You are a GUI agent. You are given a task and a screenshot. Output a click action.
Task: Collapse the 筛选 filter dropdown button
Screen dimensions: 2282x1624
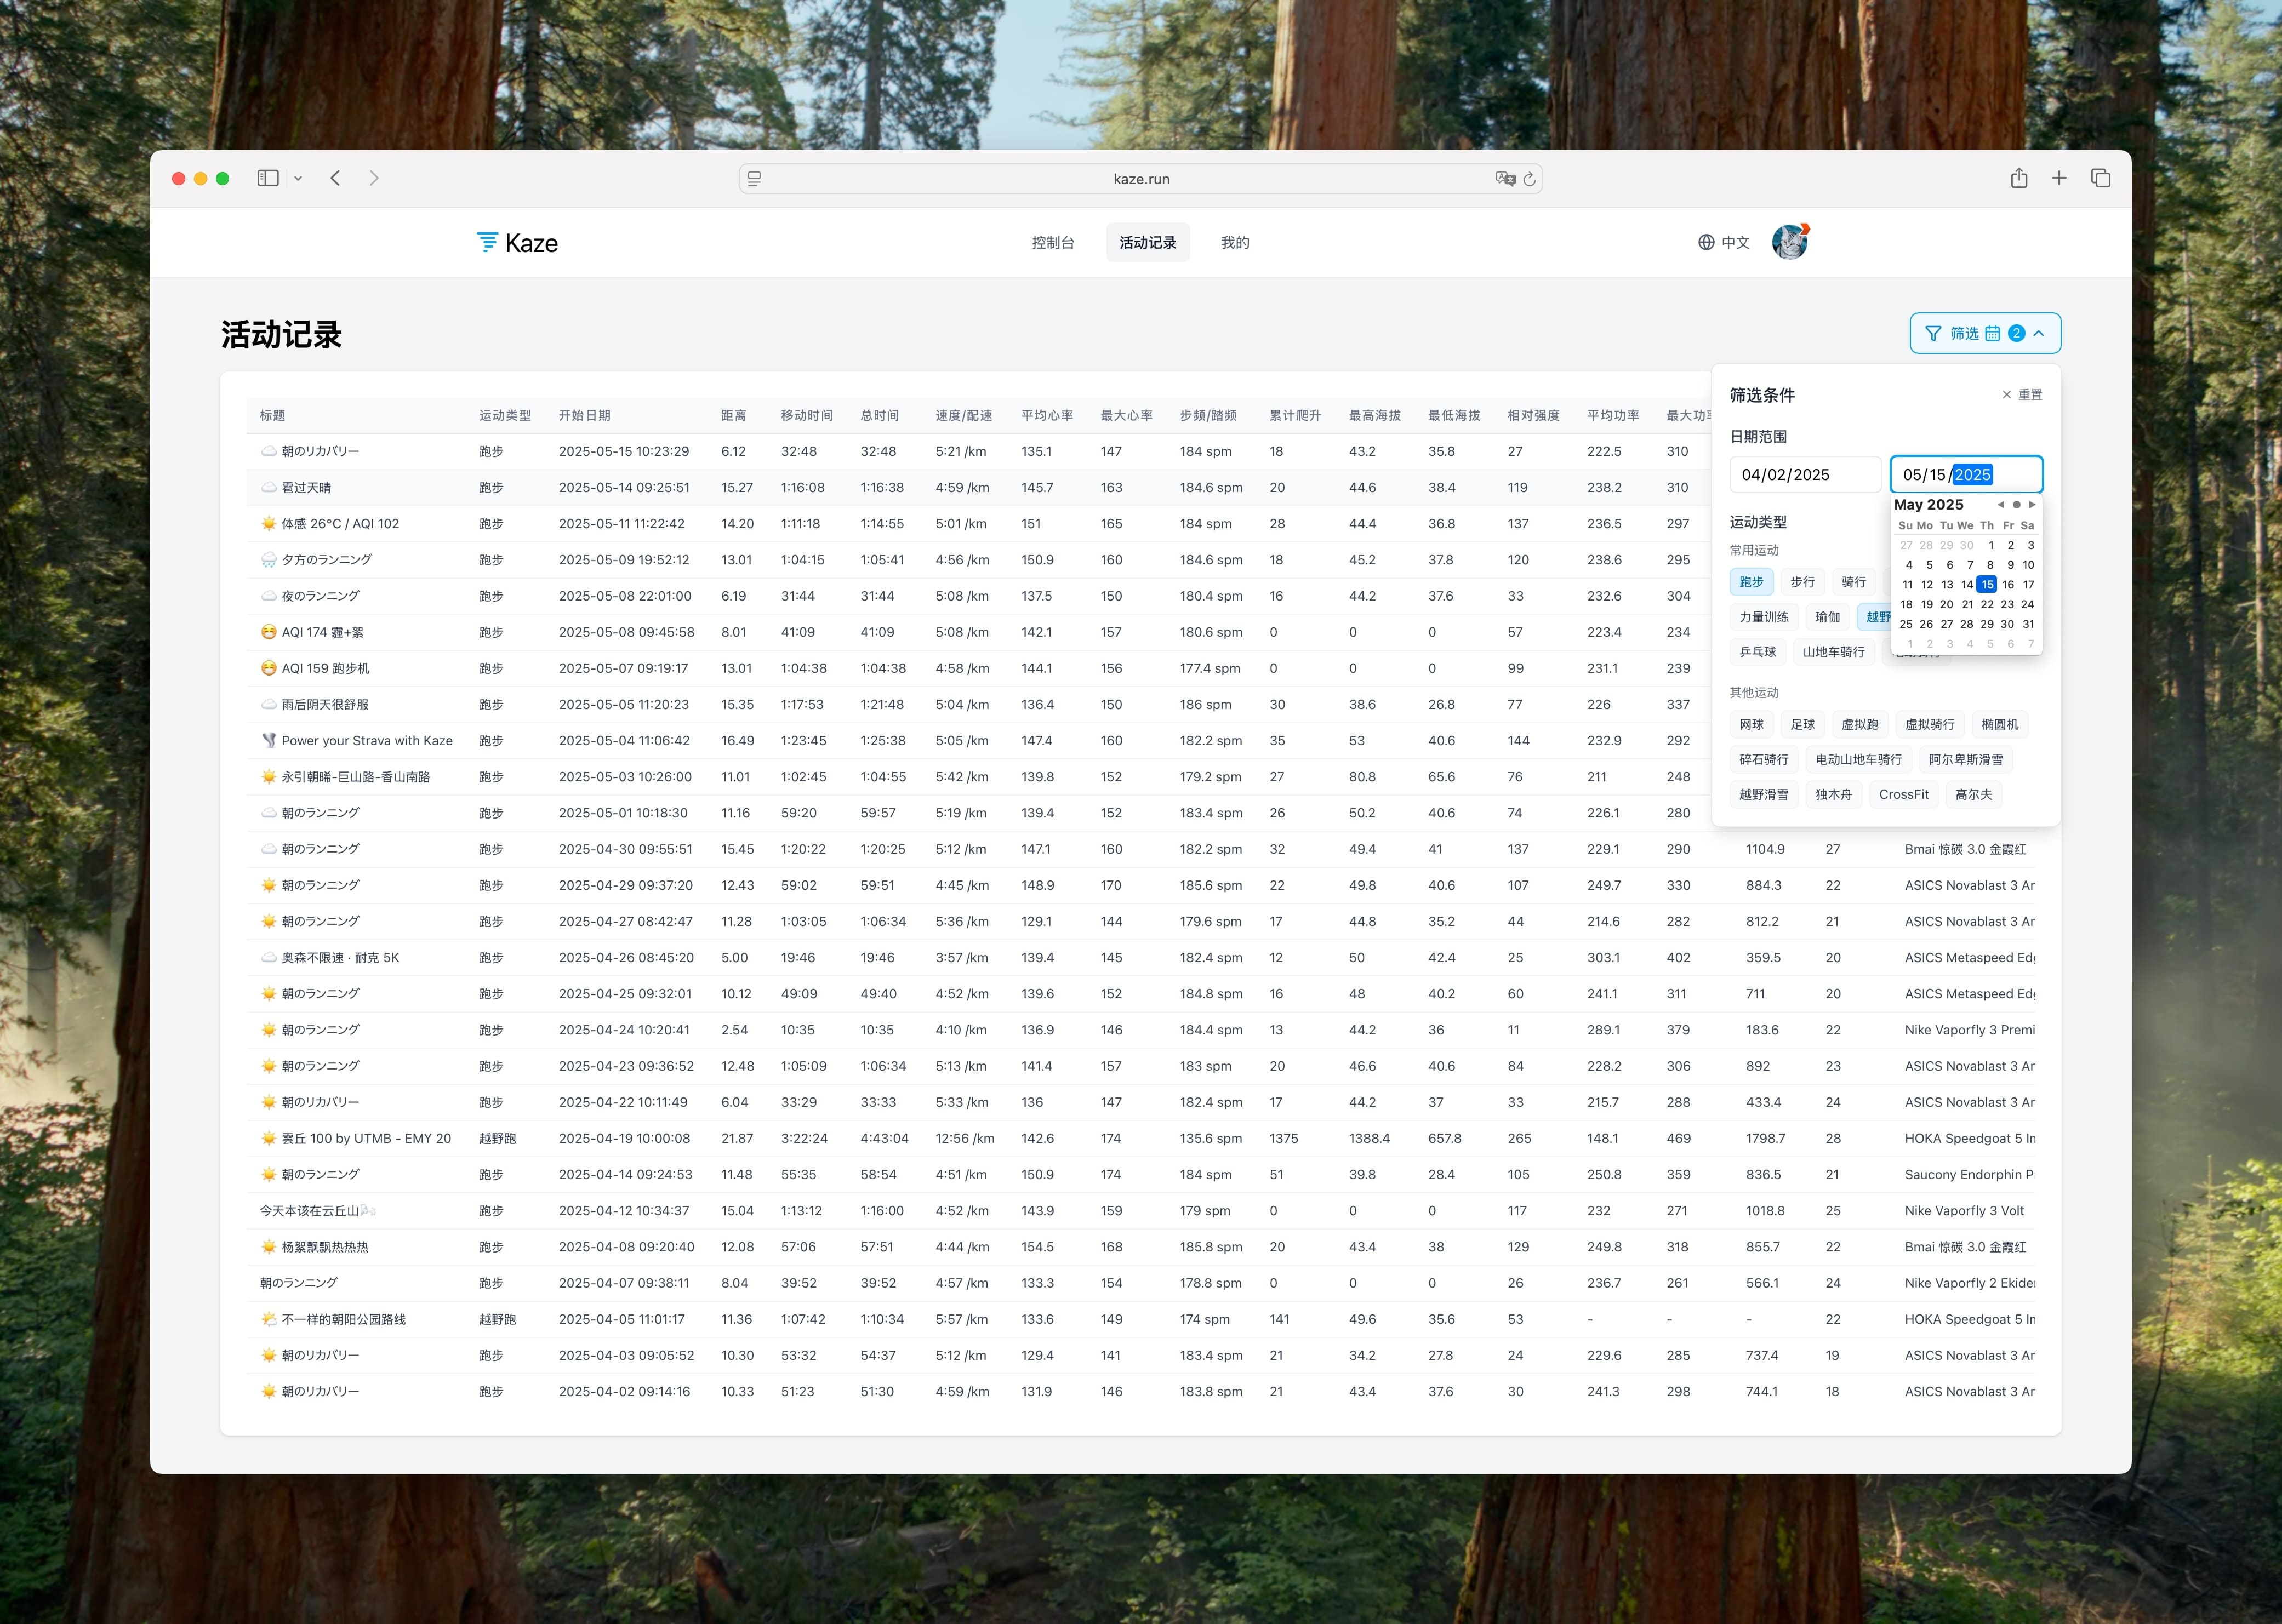pos(1985,333)
